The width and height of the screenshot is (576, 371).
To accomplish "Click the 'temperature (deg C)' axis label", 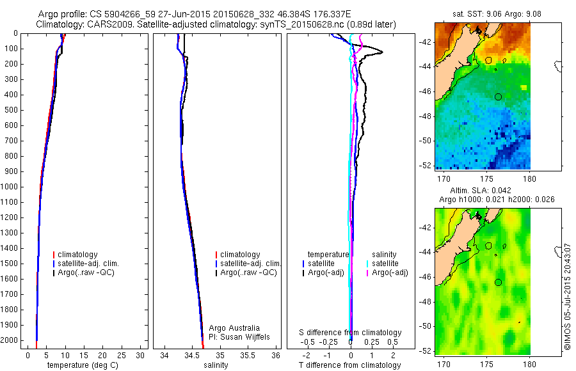I will [83, 365].
